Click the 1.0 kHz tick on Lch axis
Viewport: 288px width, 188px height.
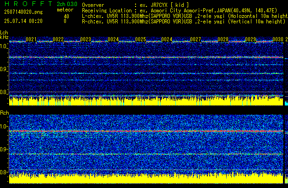(x=4, y=46)
